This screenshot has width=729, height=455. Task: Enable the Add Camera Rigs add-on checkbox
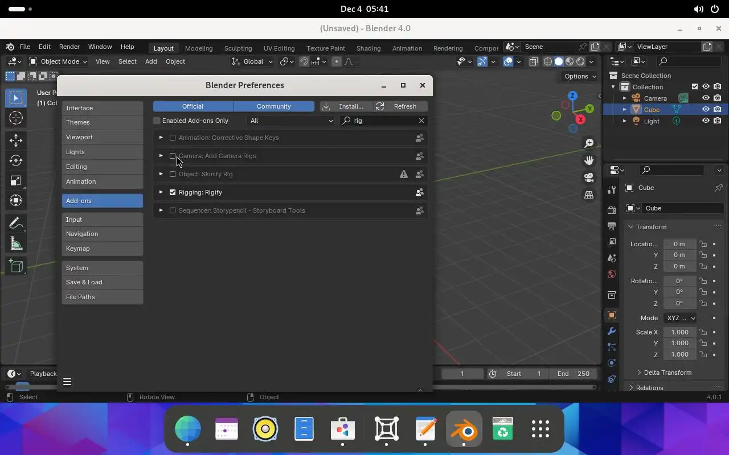tap(173, 156)
